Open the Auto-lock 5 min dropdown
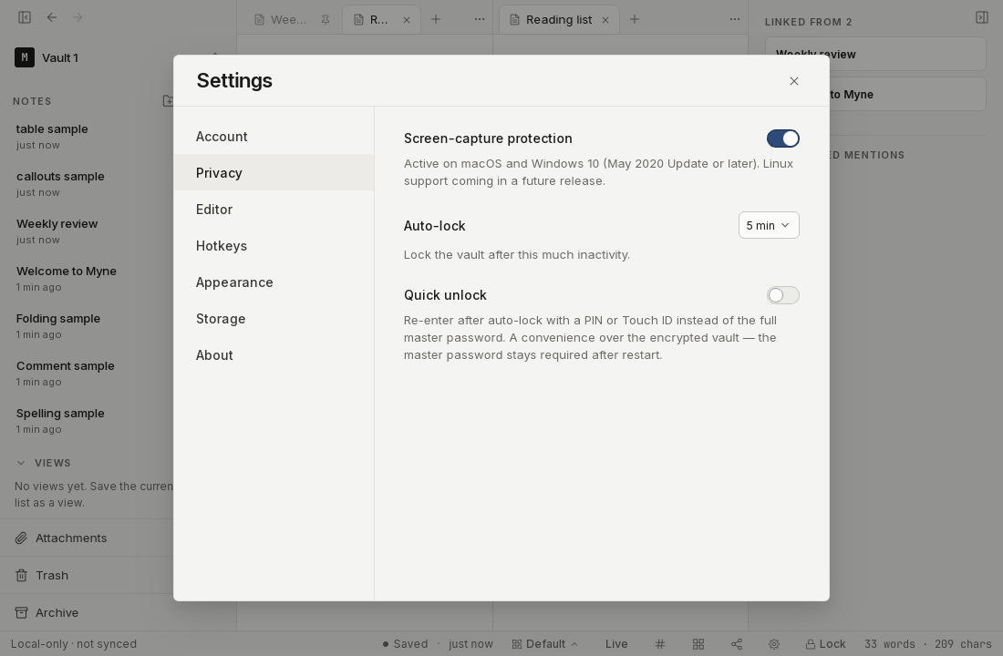 (x=769, y=225)
